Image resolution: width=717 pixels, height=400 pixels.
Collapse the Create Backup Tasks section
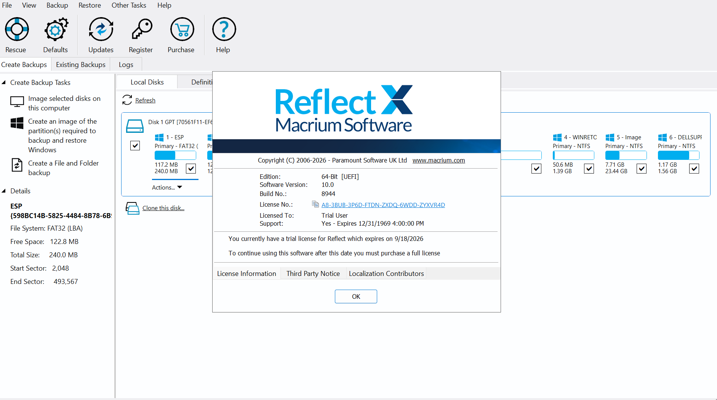(4, 83)
